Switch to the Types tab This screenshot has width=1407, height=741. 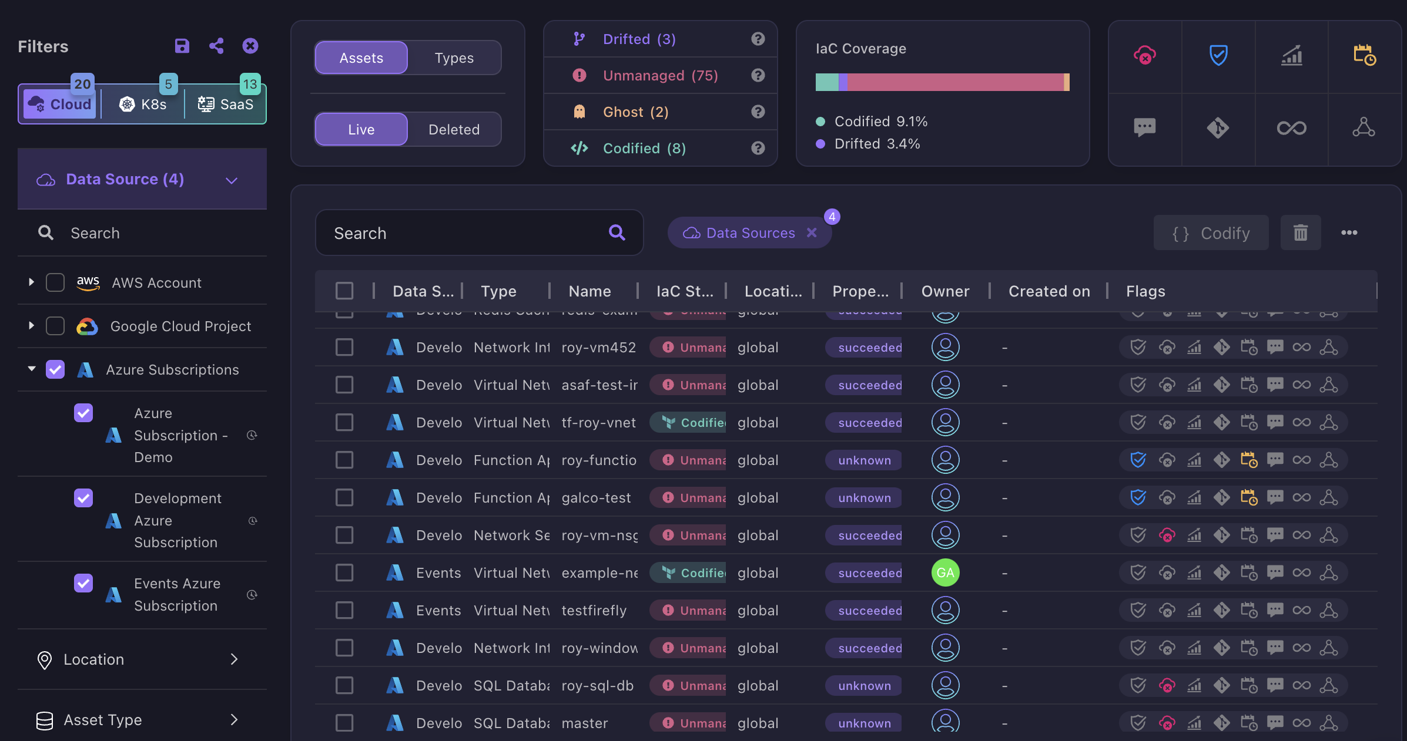tap(454, 58)
